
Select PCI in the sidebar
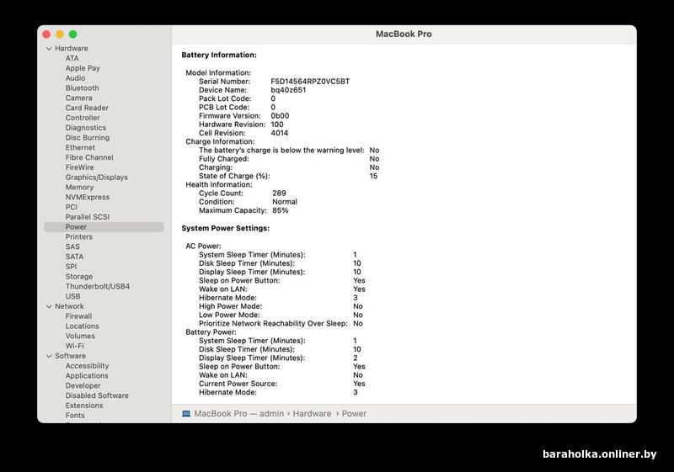(x=72, y=207)
